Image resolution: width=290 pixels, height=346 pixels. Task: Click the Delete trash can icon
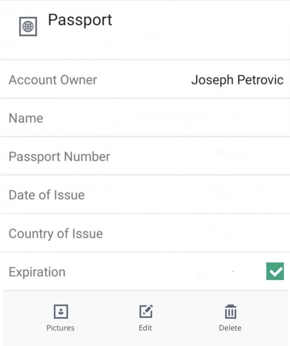[230, 311]
